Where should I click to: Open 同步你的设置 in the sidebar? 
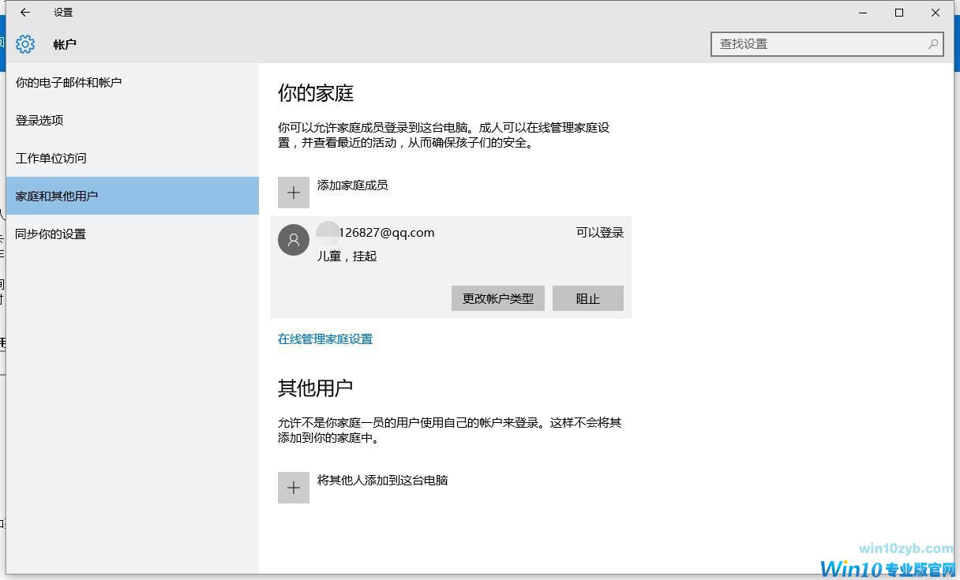tap(51, 234)
